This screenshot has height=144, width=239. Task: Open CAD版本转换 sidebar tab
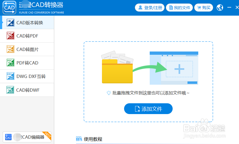(27, 23)
